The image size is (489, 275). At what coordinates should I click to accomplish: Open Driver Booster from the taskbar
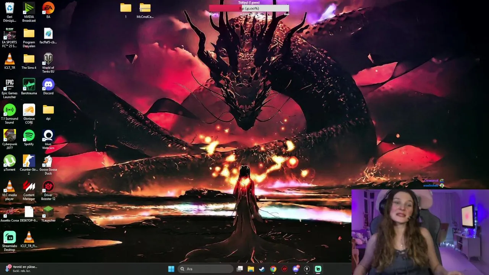pyautogui.click(x=284, y=269)
